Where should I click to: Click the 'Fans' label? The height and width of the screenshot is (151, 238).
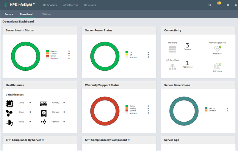pyautogui.click(x=21, y=112)
